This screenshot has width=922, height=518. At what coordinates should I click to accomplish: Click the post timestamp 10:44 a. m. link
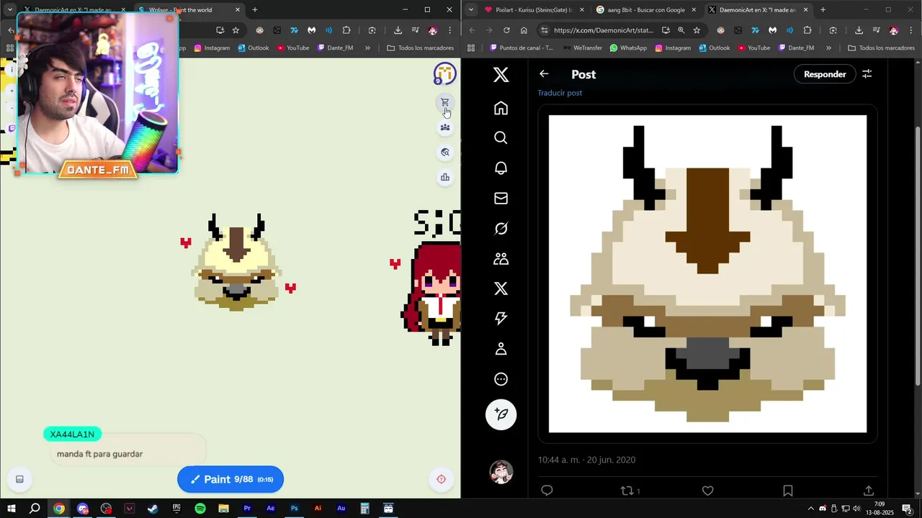(x=586, y=460)
